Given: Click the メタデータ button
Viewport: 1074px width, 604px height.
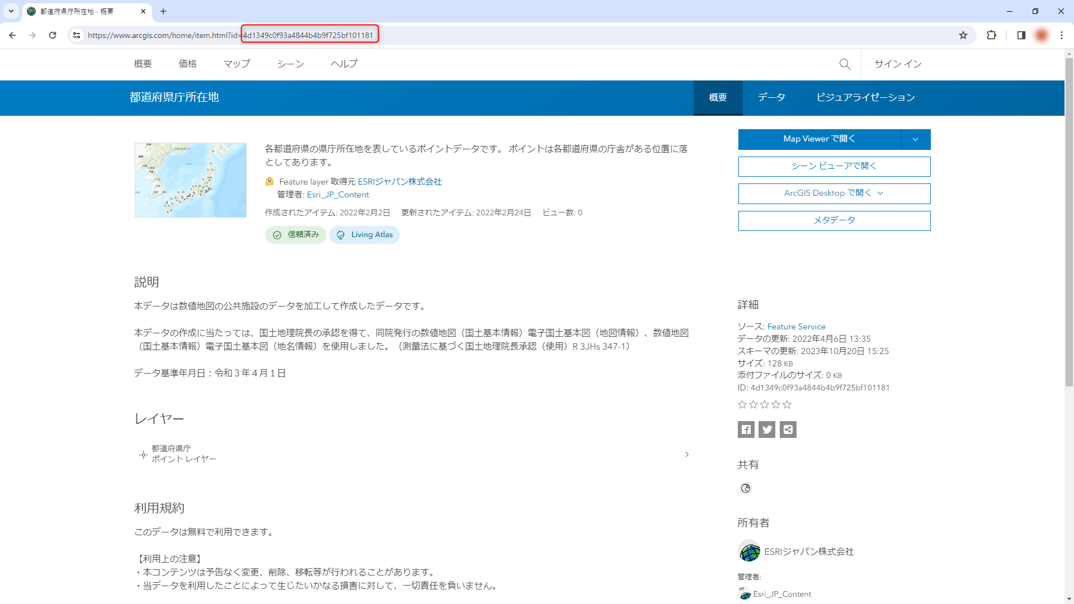Looking at the screenshot, I should [x=835, y=221].
